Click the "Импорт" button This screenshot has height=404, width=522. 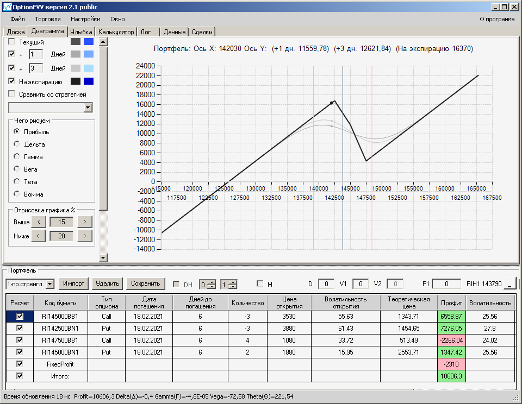73,283
